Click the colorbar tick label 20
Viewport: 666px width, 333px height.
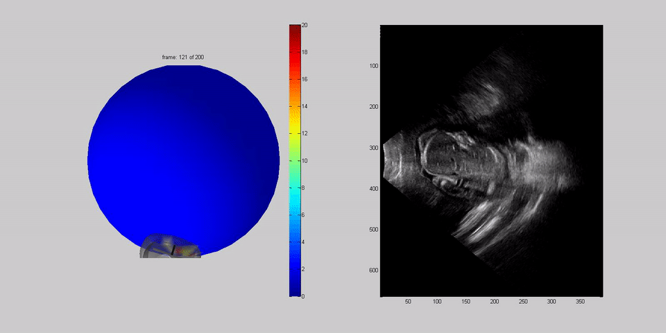(x=305, y=25)
